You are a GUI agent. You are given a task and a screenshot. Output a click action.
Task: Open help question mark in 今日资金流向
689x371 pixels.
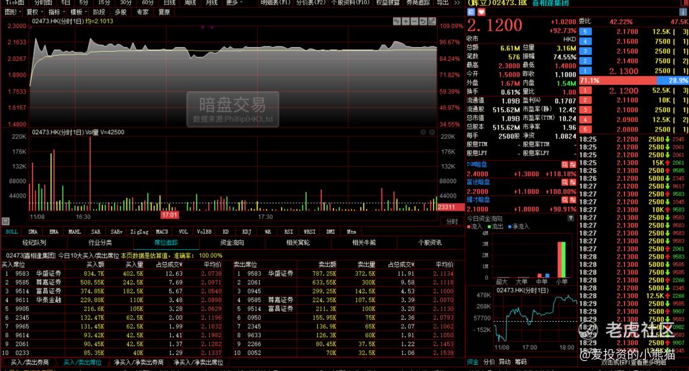pos(571,218)
